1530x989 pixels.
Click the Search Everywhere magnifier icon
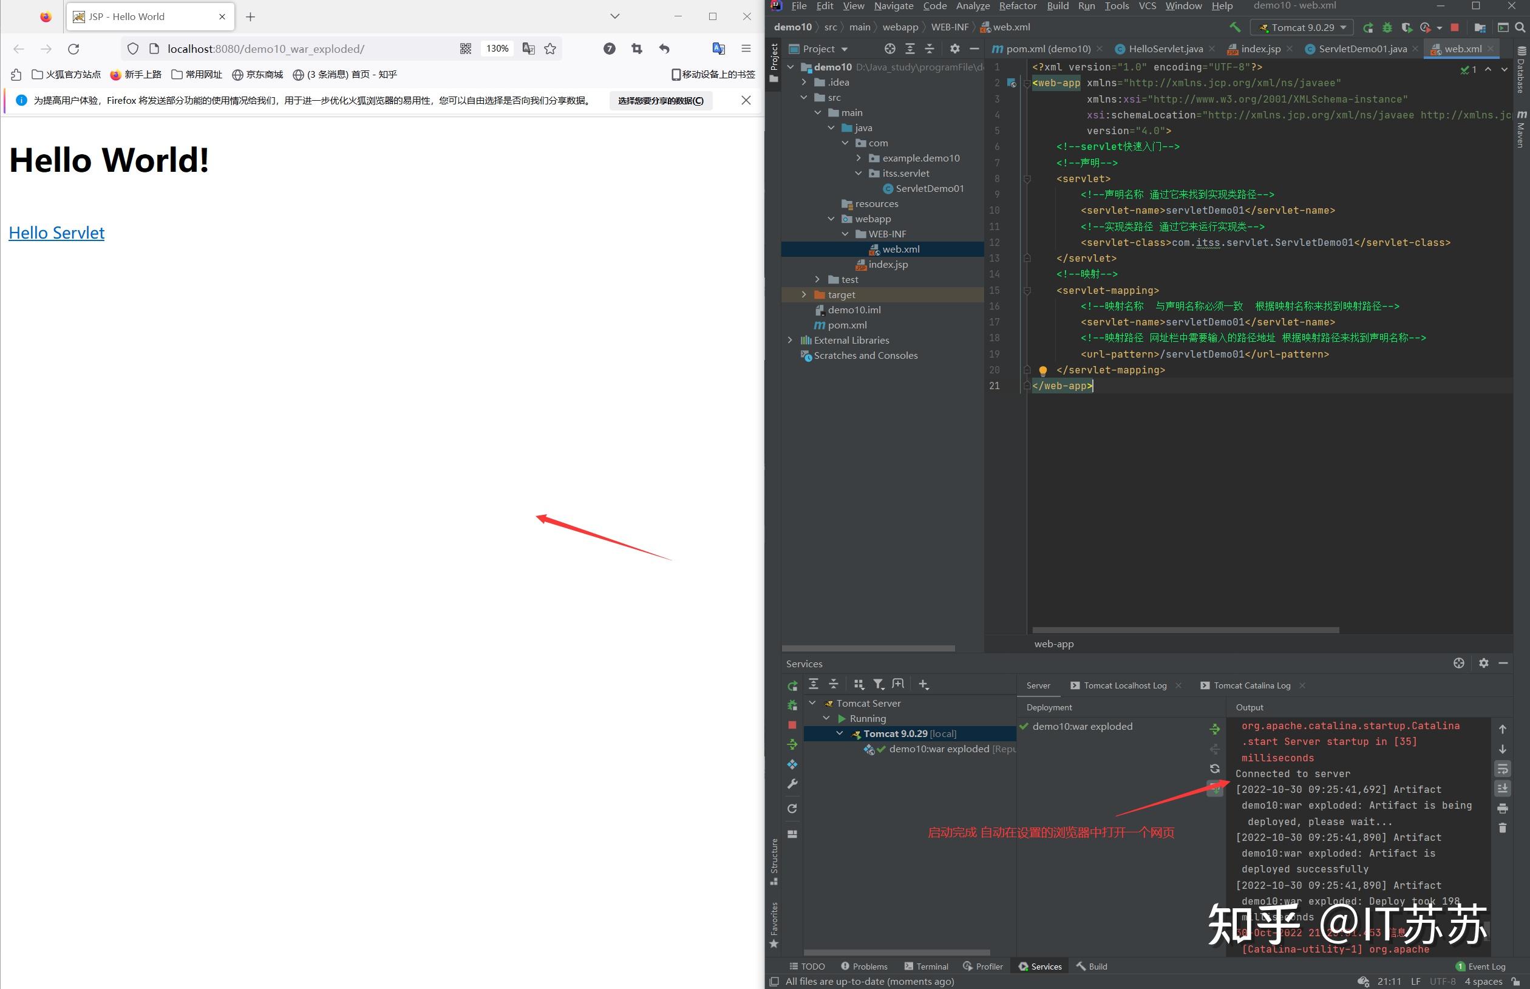pyautogui.click(x=1520, y=27)
